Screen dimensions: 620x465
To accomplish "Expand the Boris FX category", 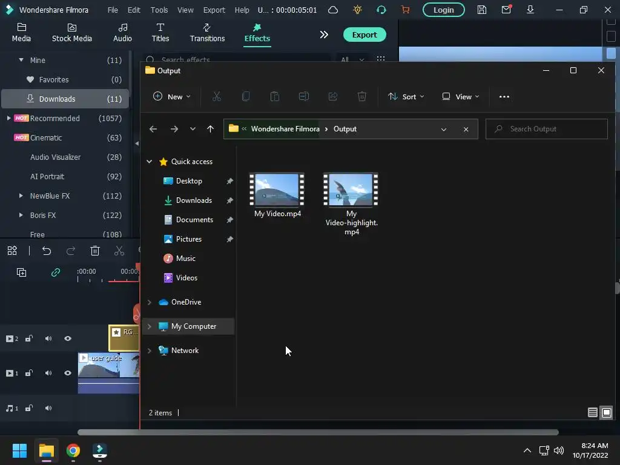I will click(21, 215).
